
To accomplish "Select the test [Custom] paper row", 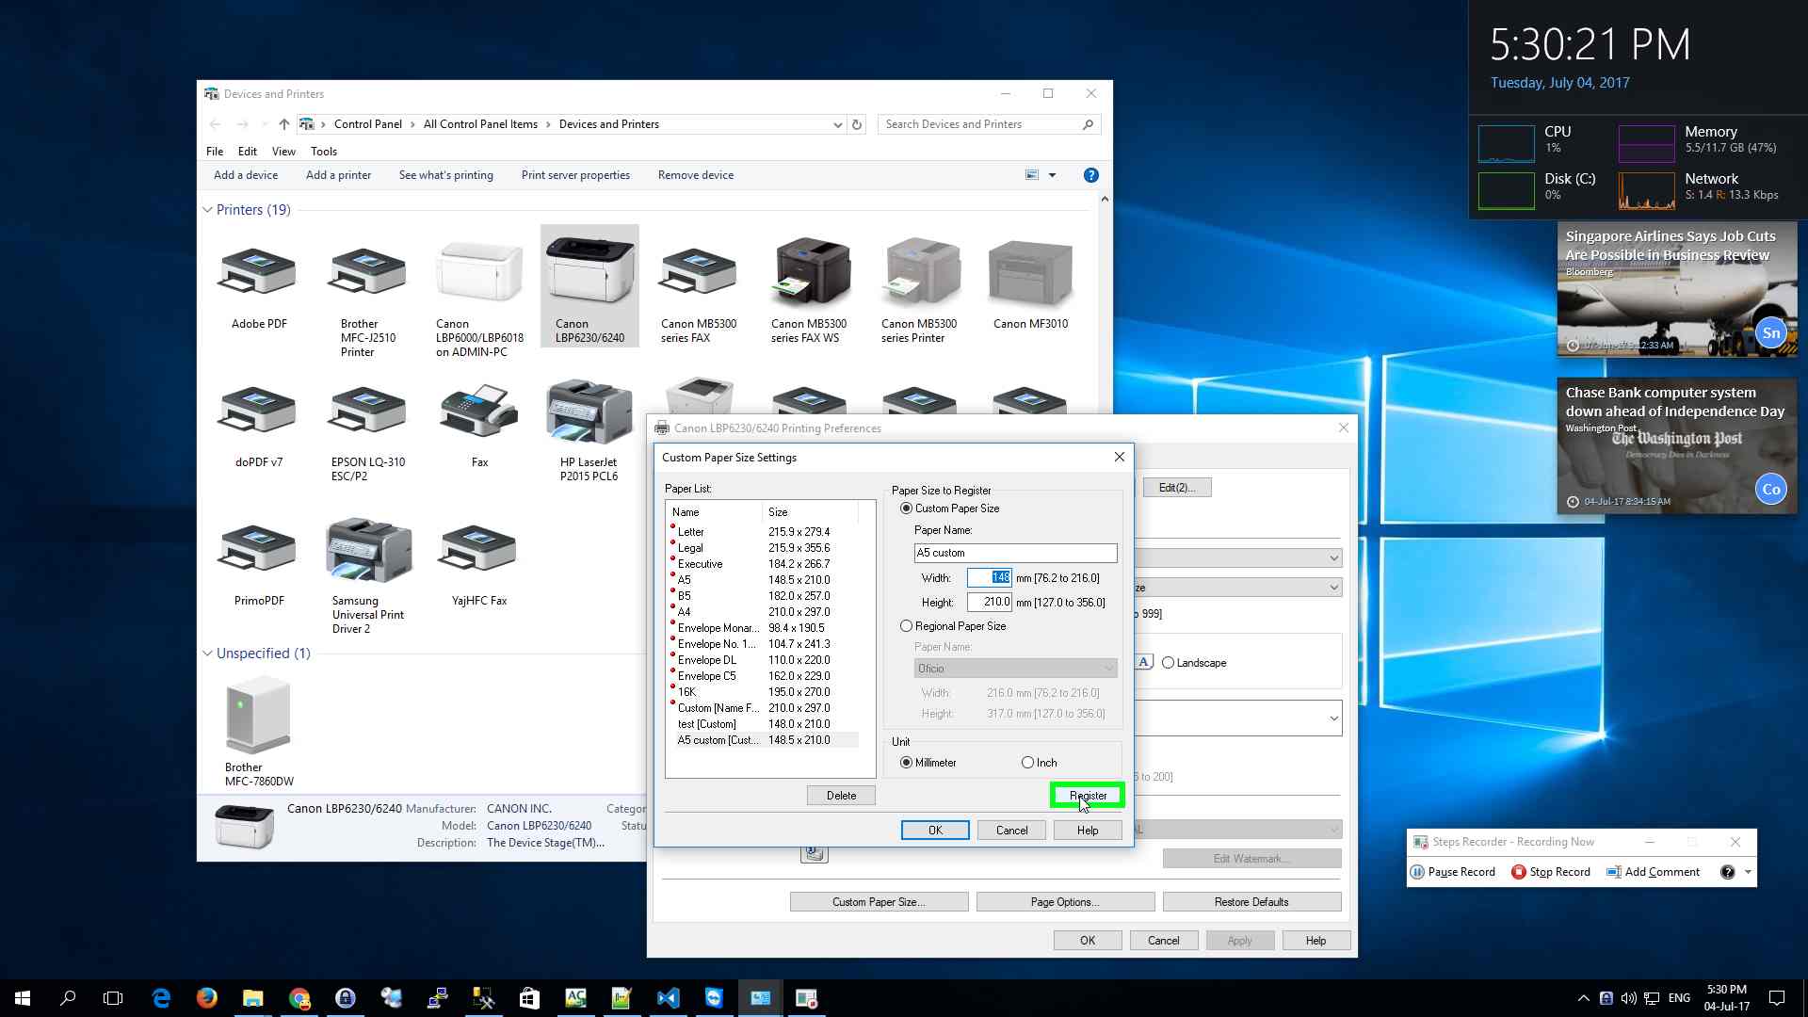I will (763, 724).
